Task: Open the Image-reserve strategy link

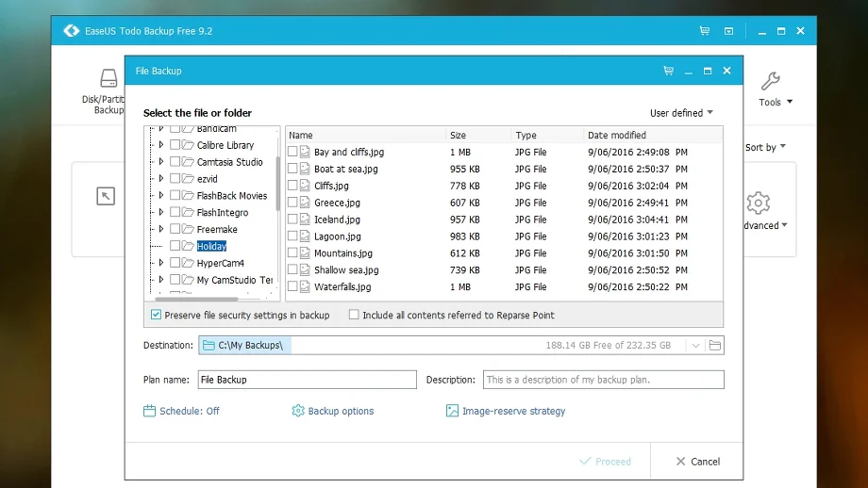Action: click(x=513, y=411)
